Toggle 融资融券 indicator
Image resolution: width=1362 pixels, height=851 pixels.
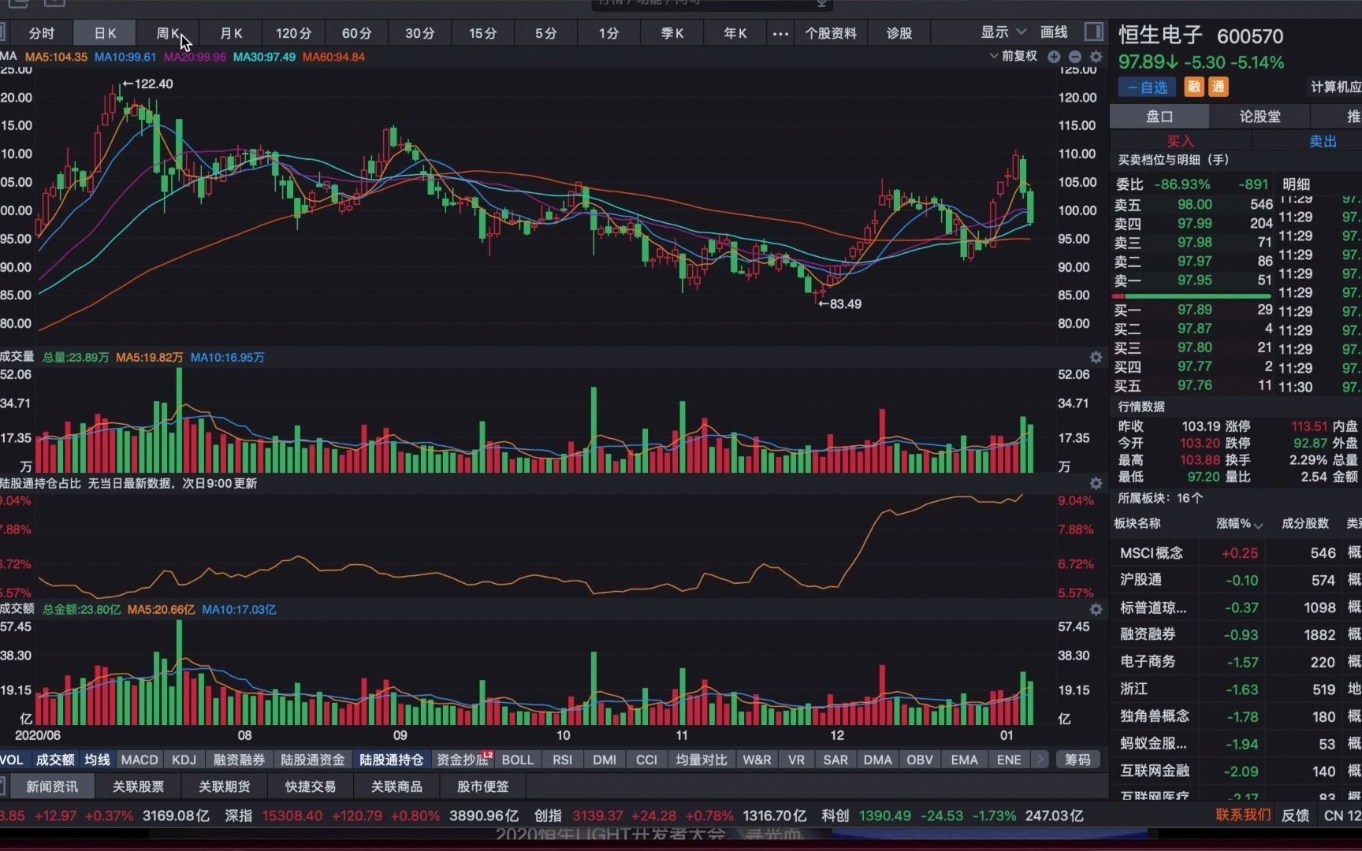coord(239,760)
